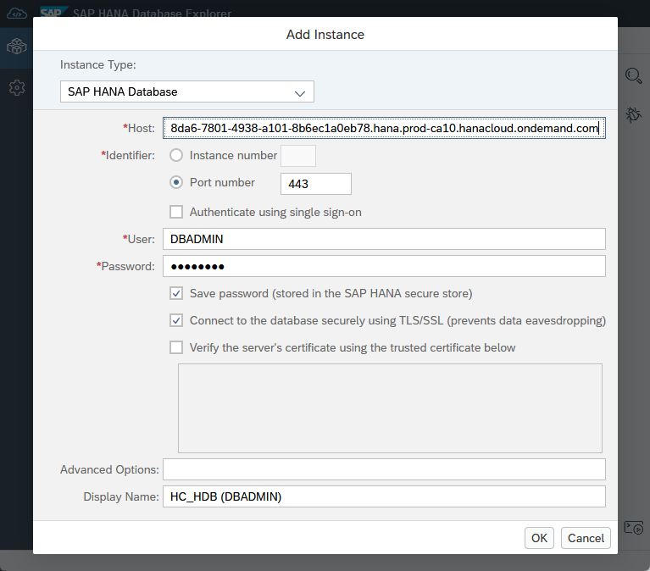Image resolution: width=650 pixels, height=571 pixels.
Task: Open the Instance Type dropdown
Action: (x=187, y=91)
